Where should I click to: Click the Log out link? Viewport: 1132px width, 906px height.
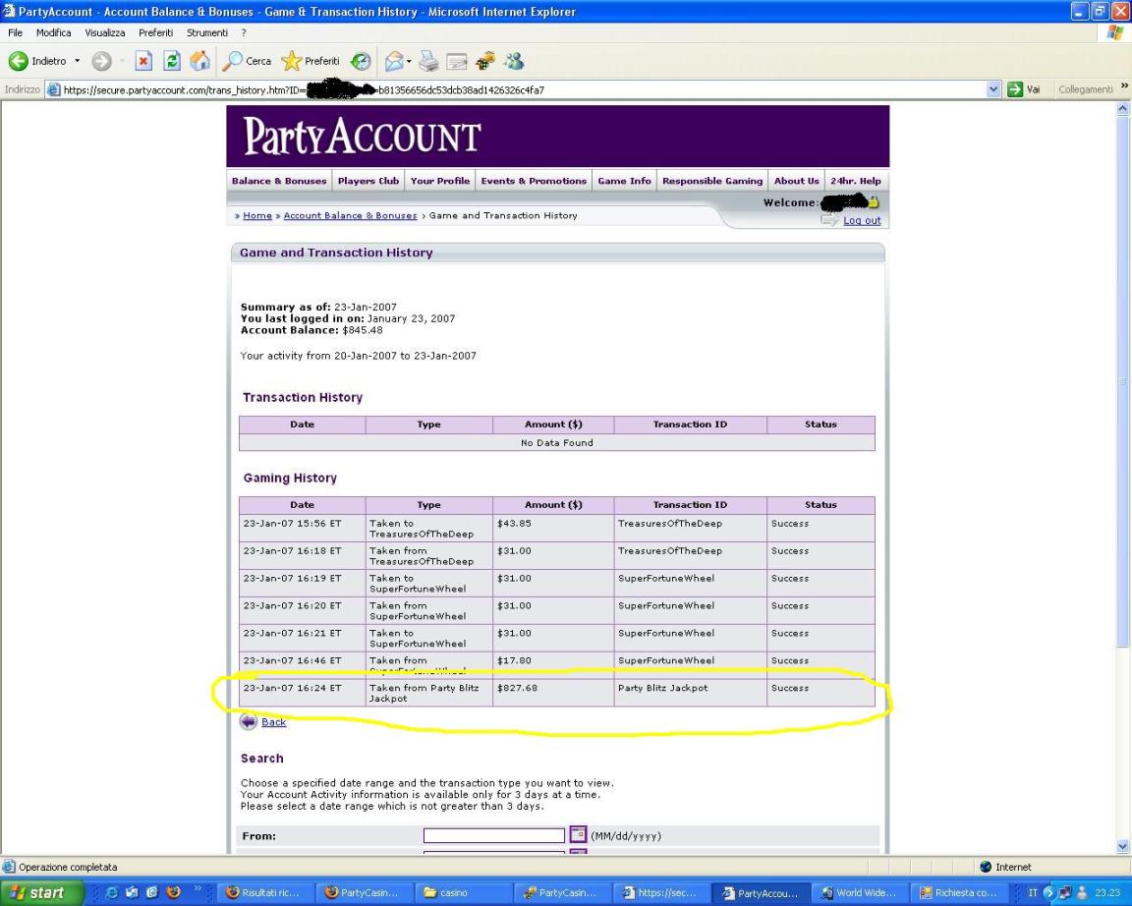pyautogui.click(x=862, y=220)
